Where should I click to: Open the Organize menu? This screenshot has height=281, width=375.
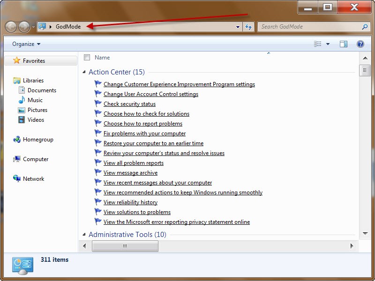coord(26,44)
